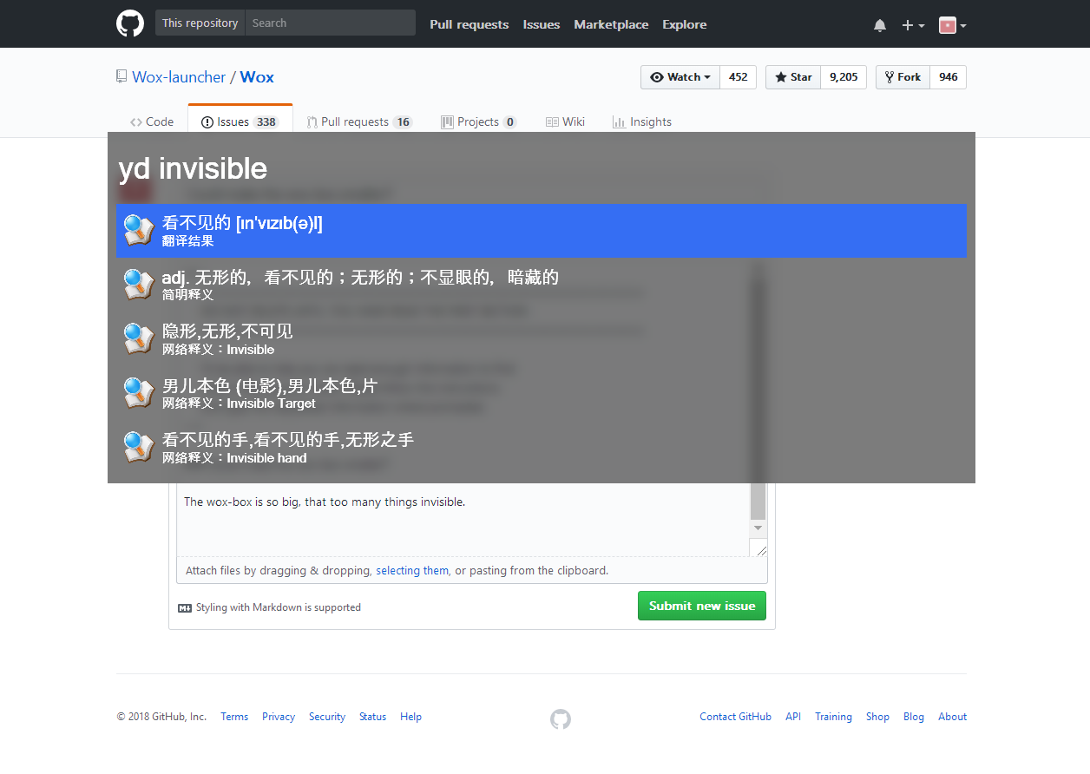
Task: Click the comment box scrollbar thumb
Action: pos(758,501)
